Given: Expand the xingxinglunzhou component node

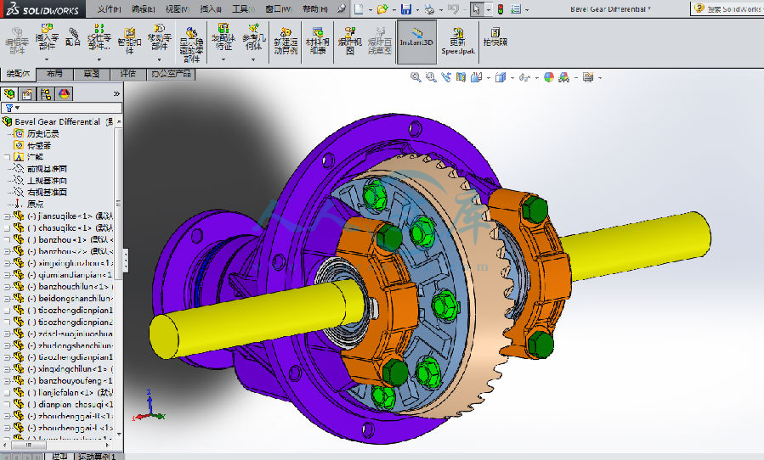Looking at the screenshot, I should pos(8,264).
